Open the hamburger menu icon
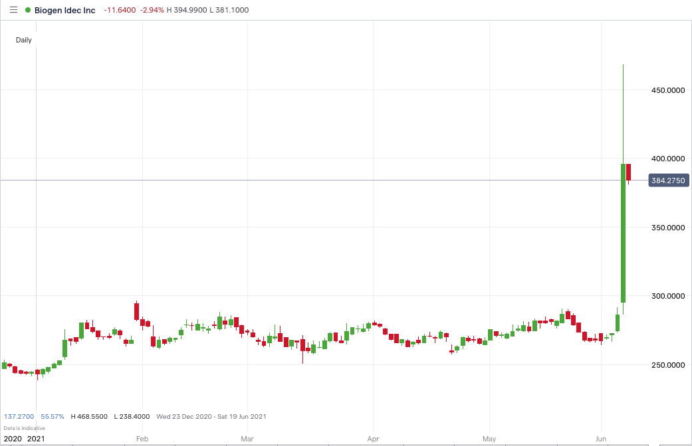 tap(14, 10)
